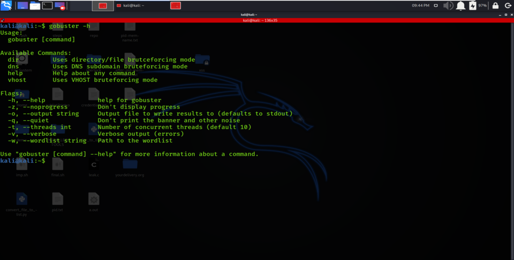514x260 pixels.
Task: Open the battery power manager icon
Action: (472, 5)
